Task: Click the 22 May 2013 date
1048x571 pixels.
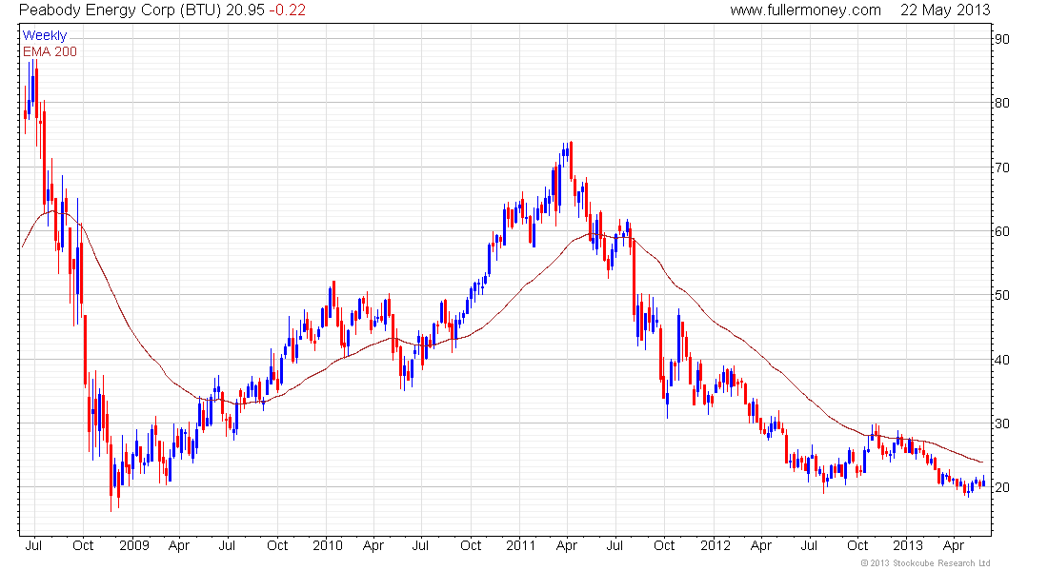Action: pos(945,10)
